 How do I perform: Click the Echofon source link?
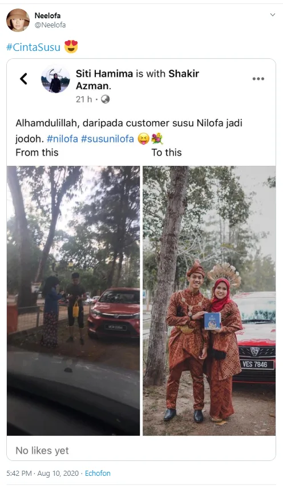tap(98, 473)
